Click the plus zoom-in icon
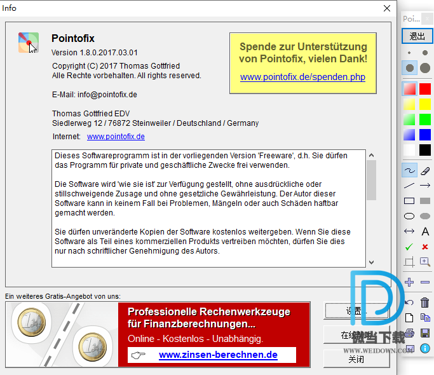 point(409,282)
